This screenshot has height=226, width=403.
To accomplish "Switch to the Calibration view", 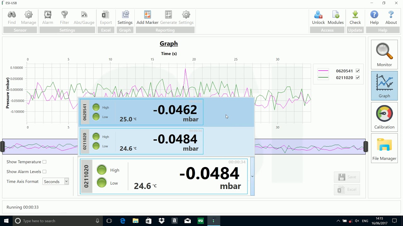I will (x=384, y=117).
